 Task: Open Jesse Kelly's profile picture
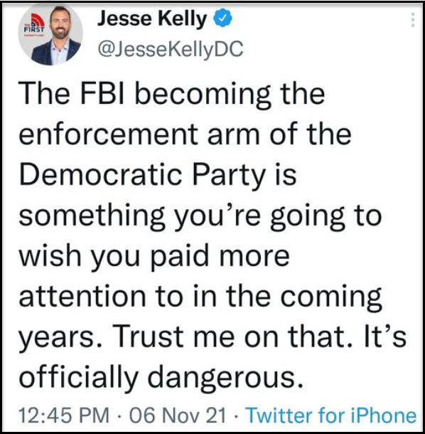pos(50,34)
